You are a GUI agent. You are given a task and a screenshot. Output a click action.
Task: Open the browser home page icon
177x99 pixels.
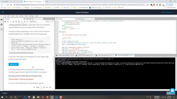[x=11, y=5]
